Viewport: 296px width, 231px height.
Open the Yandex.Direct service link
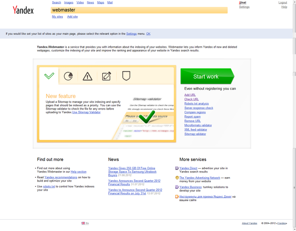pos(188,168)
